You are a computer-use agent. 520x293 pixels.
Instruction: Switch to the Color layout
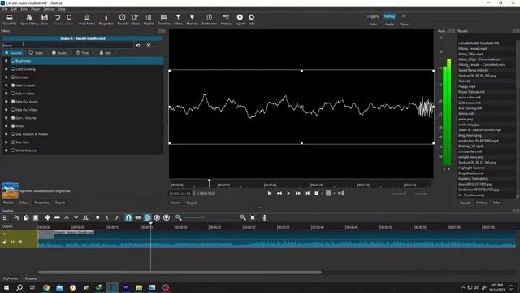click(373, 24)
